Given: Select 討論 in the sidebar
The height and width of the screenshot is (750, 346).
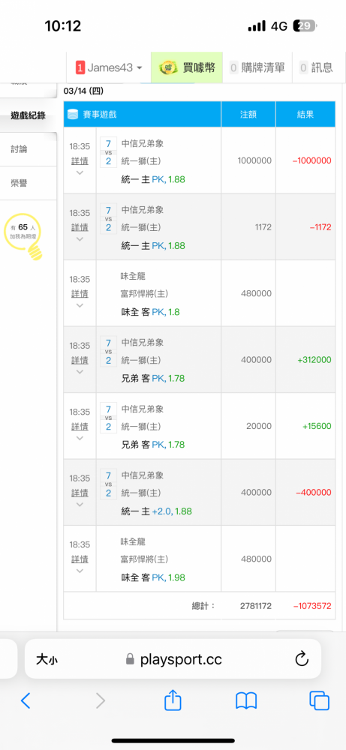Looking at the screenshot, I should click(20, 149).
